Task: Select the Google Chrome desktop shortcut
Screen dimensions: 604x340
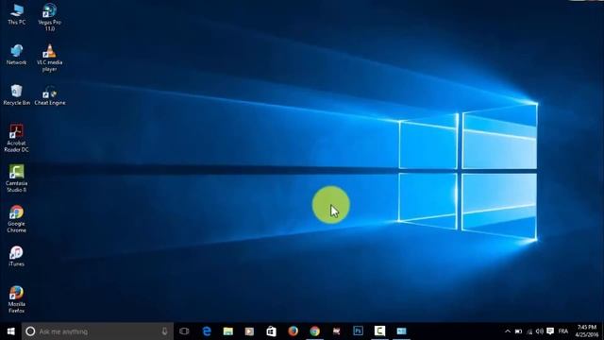Action: 17,219
